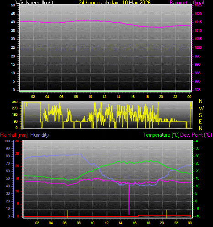Click the 360 value on wind direction axis

point(15,102)
